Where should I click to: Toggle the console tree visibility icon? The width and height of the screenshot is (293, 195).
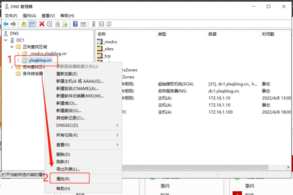tap(31, 24)
